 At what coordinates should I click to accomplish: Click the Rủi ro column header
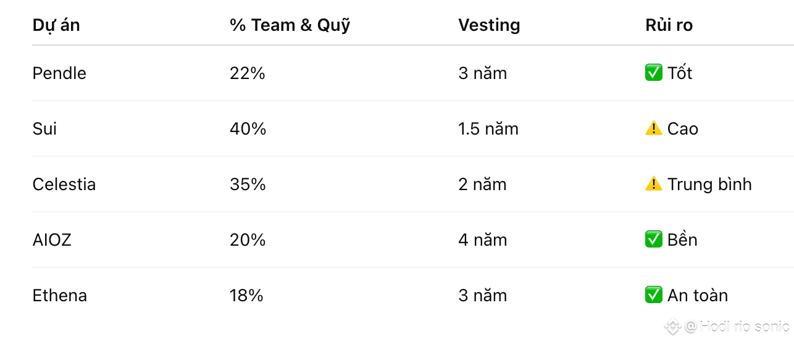click(x=669, y=25)
